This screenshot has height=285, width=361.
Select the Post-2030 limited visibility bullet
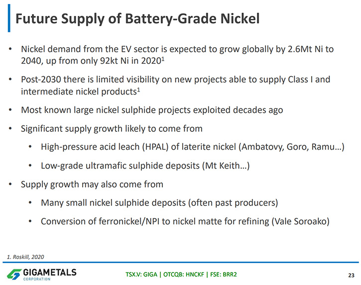pyautogui.click(x=175, y=86)
